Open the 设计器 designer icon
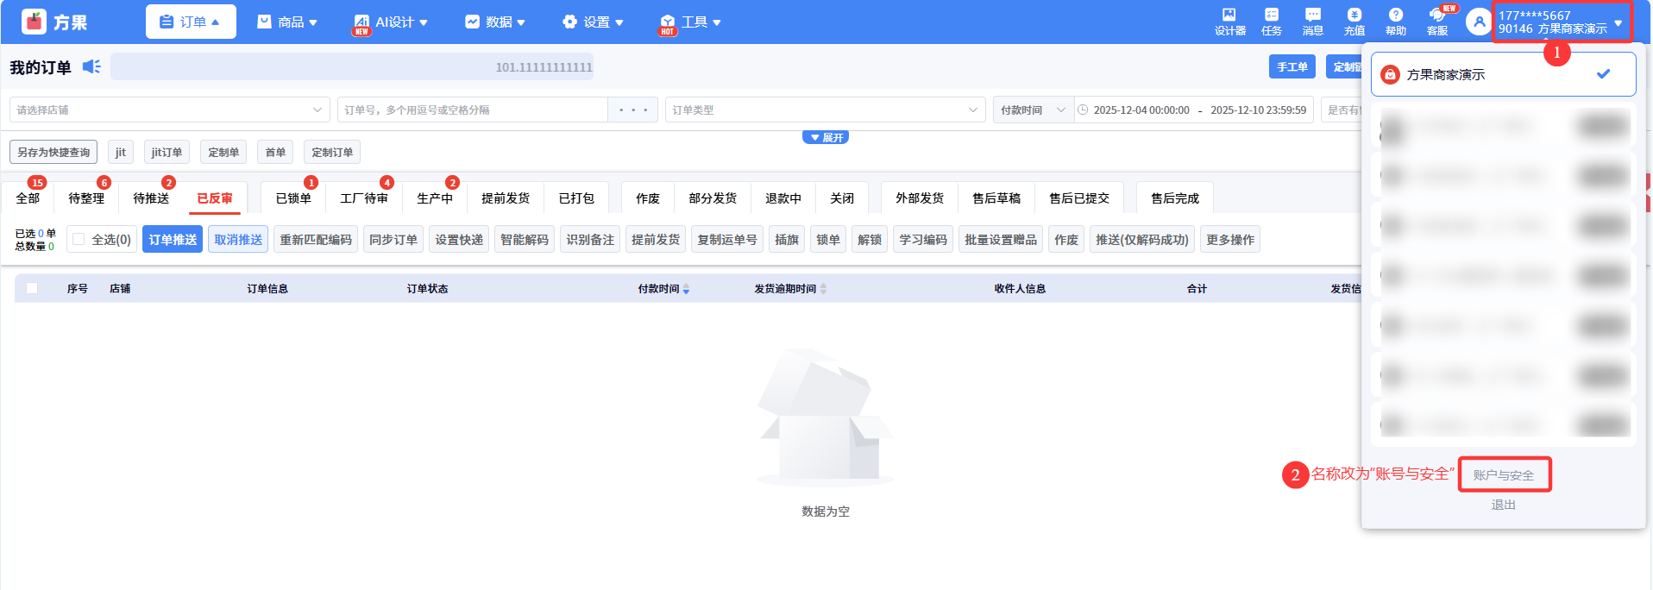Image resolution: width=1653 pixels, height=590 pixels. 1229,21
